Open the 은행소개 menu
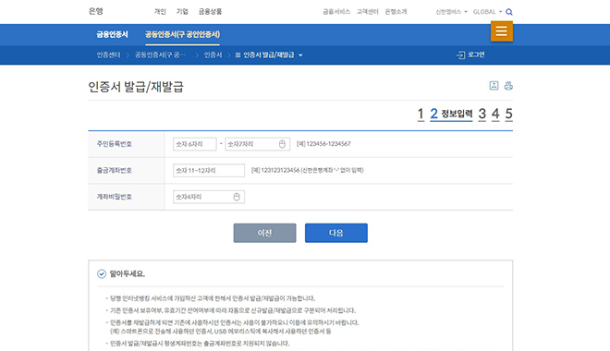Screen dimensions: 610x351 pyautogui.click(x=396, y=12)
